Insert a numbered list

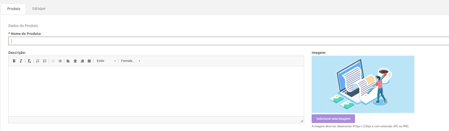[x=38, y=61]
